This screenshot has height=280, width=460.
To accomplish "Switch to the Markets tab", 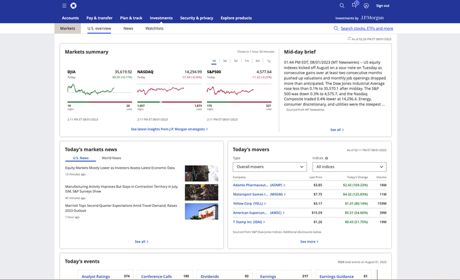I will tap(67, 28).
